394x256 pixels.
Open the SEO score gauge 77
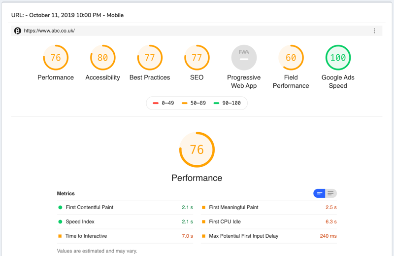click(x=197, y=58)
